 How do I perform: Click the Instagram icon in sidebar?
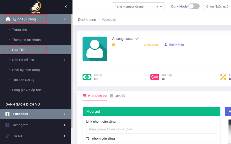(x=7, y=125)
